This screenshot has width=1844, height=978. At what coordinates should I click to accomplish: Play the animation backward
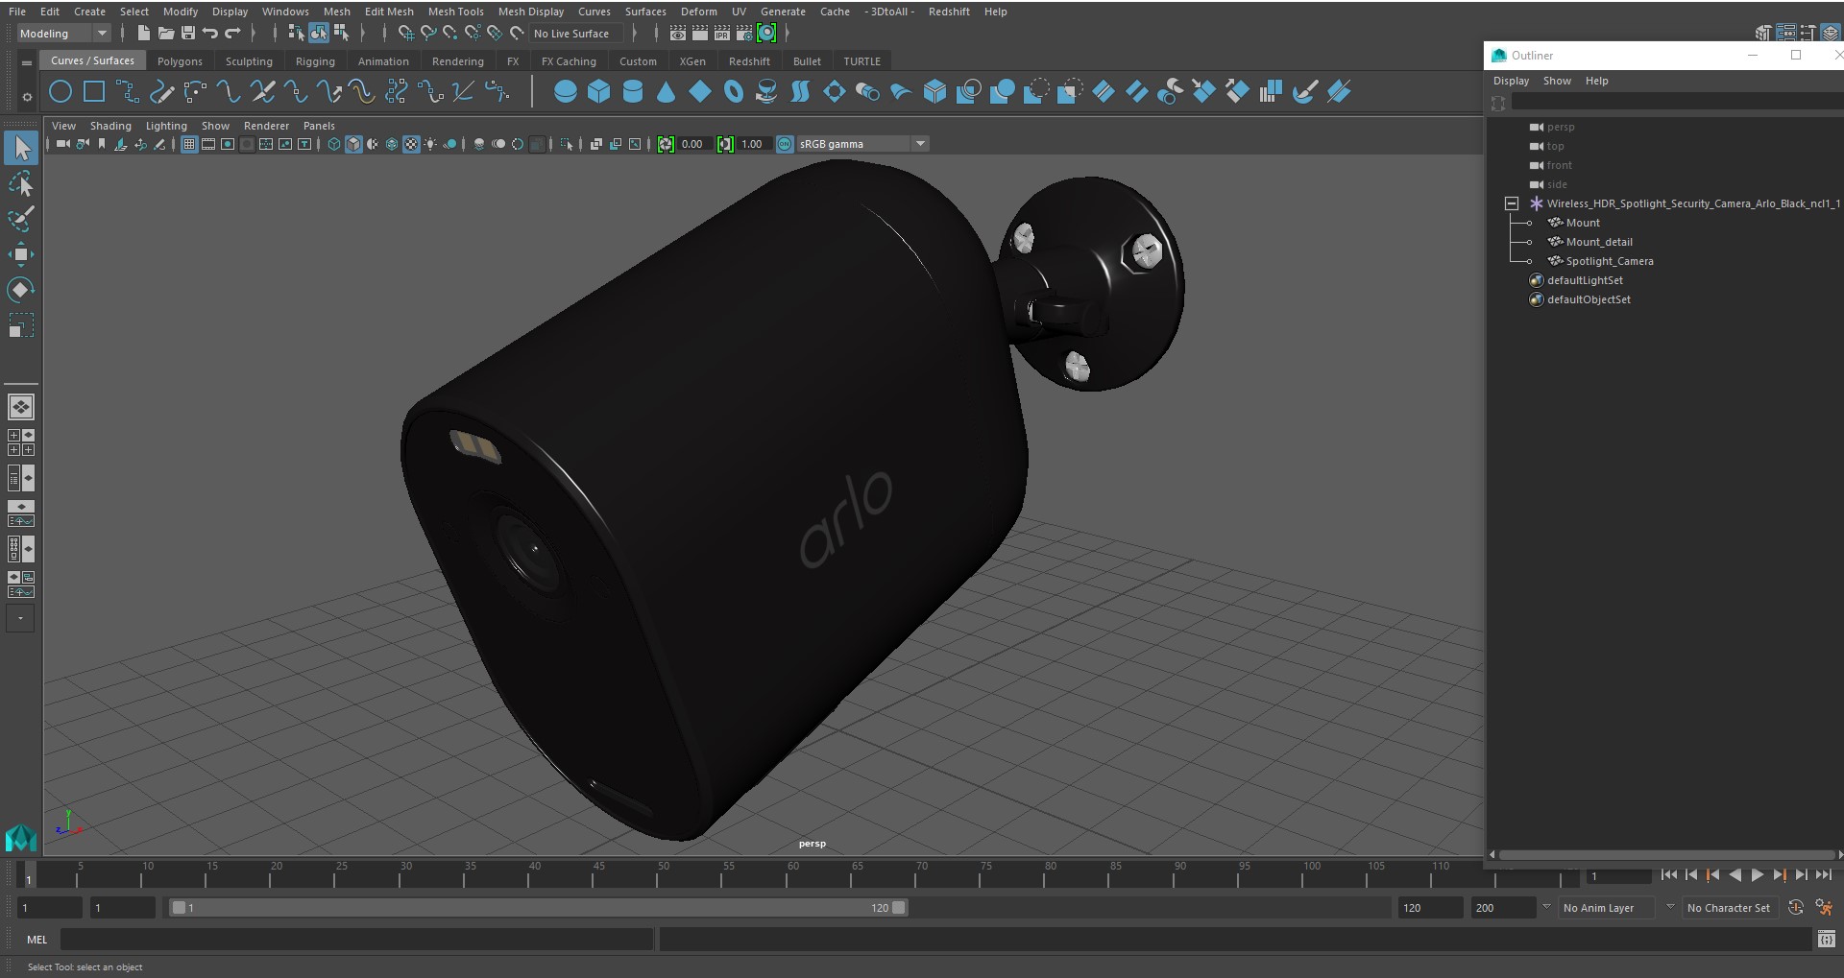click(1735, 874)
